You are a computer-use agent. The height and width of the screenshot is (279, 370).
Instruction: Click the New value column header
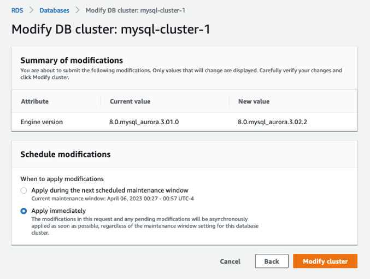tap(254, 101)
